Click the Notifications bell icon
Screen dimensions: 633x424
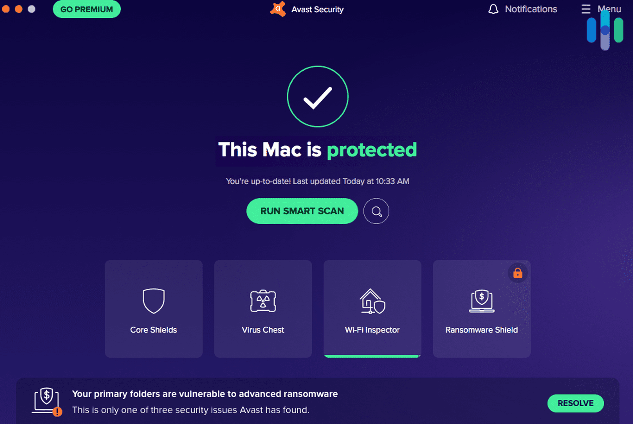pos(492,9)
